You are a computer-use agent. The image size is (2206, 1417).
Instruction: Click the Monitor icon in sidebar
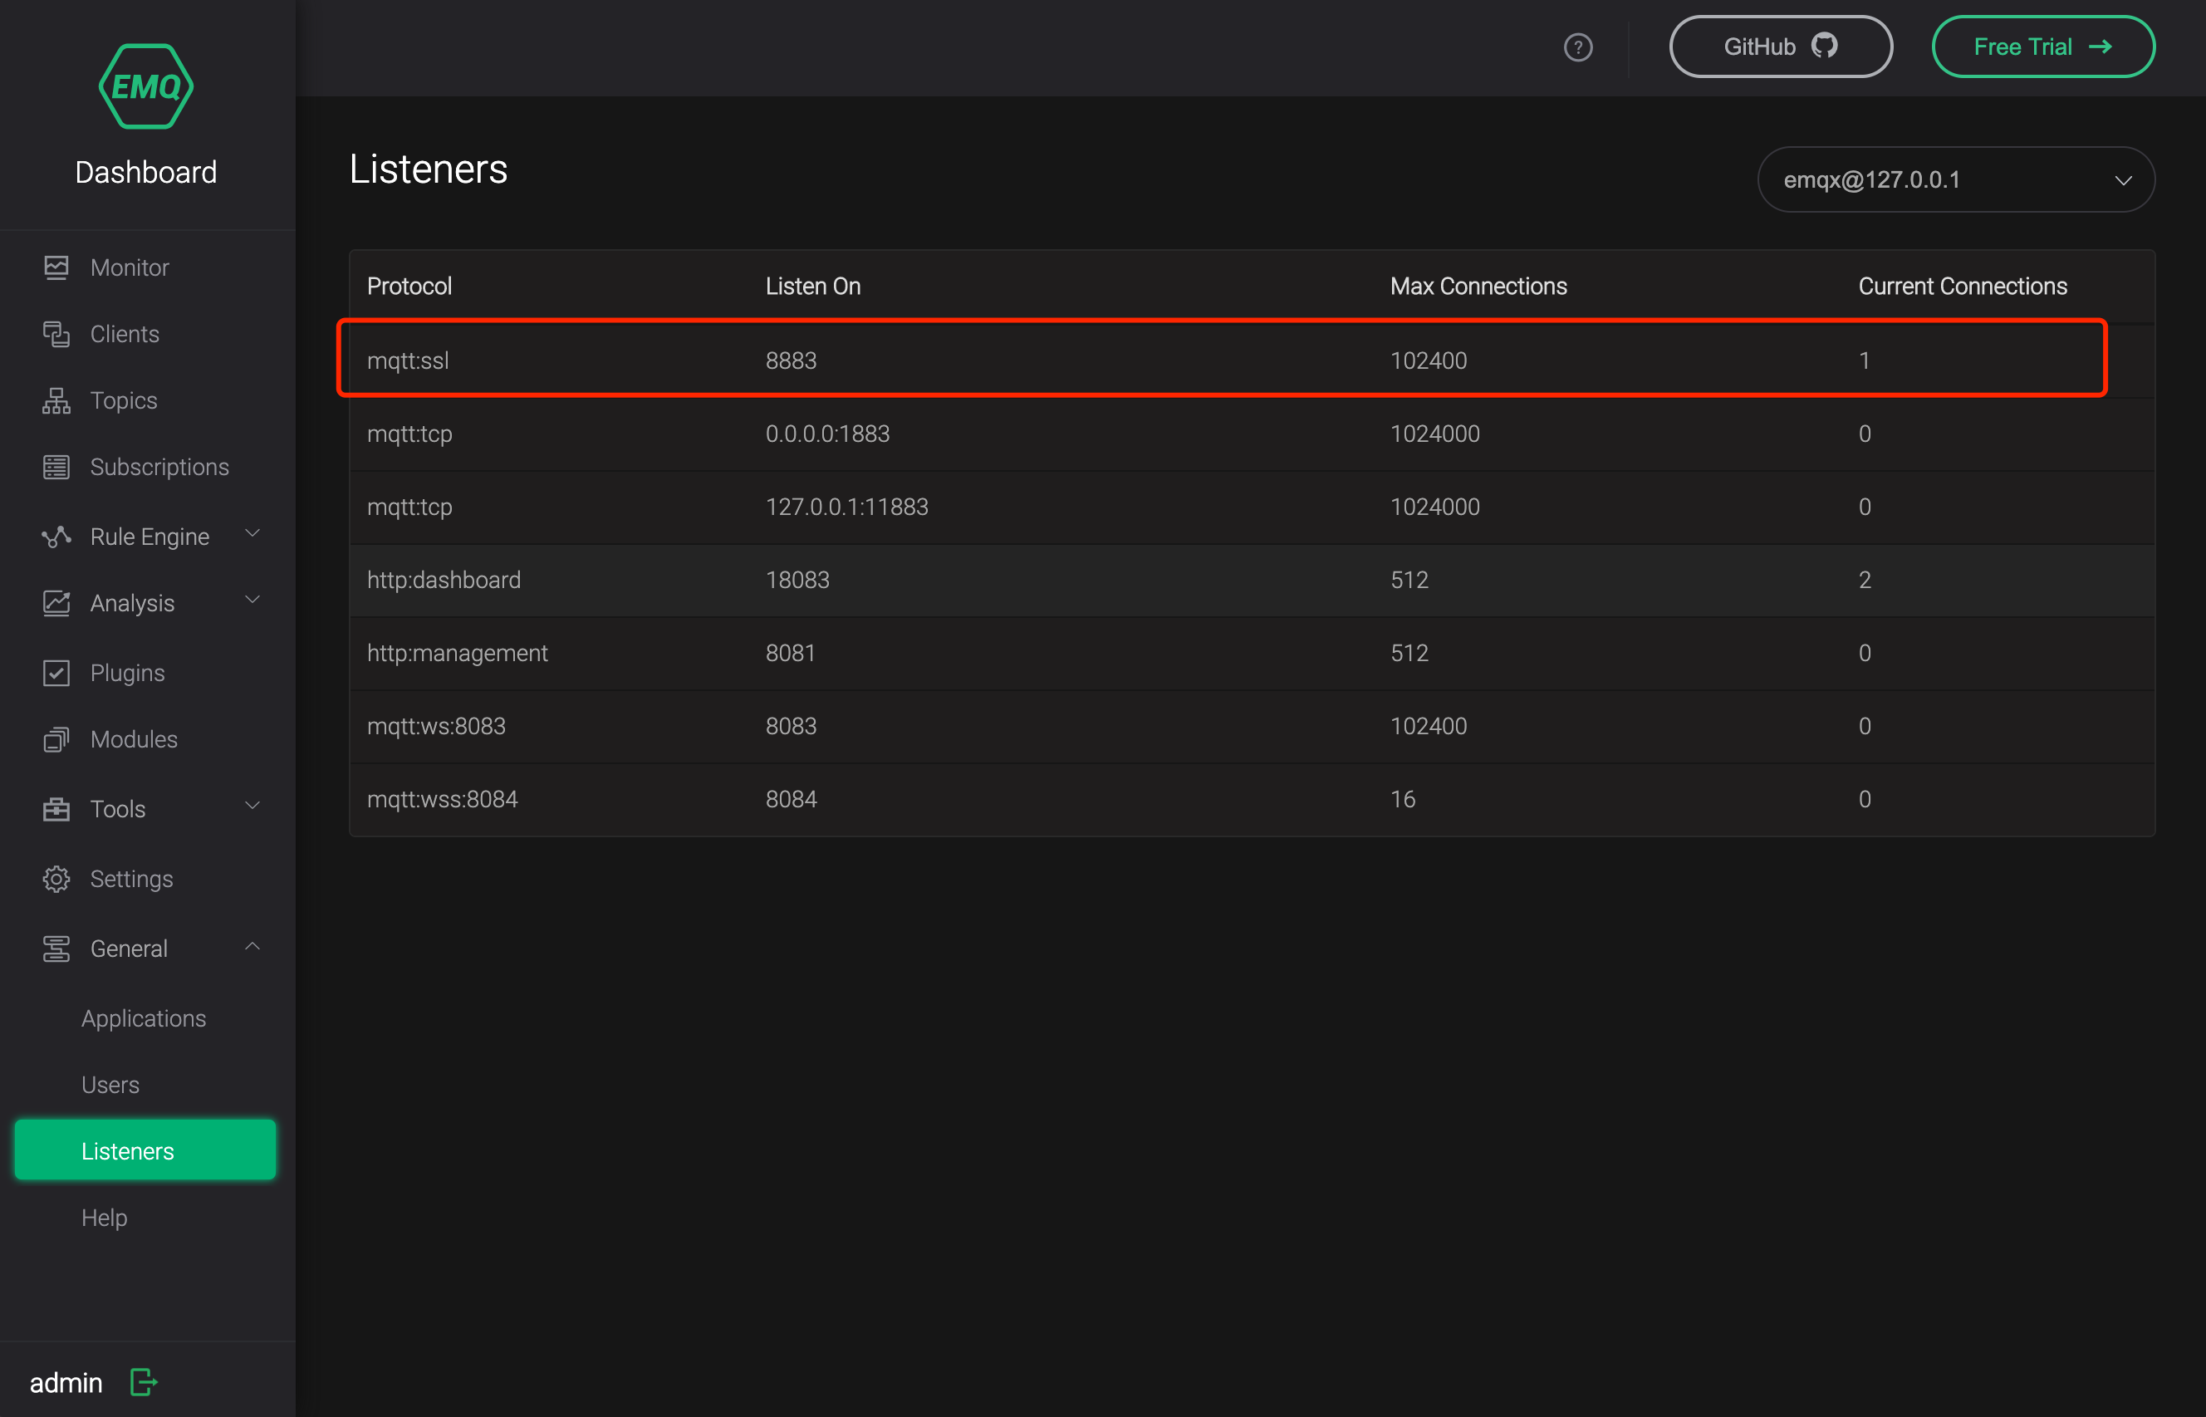point(55,267)
